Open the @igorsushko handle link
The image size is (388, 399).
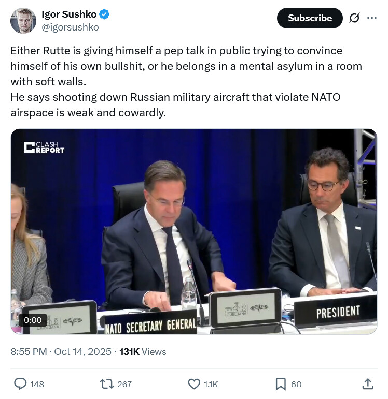point(70,27)
